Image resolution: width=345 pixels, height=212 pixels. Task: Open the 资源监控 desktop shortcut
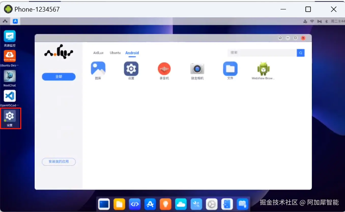tap(10, 36)
